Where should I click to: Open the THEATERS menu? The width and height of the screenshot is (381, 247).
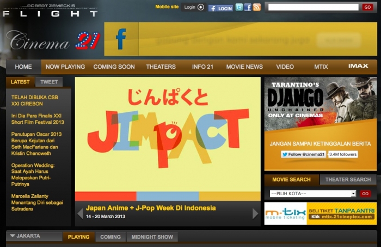tap(161, 67)
